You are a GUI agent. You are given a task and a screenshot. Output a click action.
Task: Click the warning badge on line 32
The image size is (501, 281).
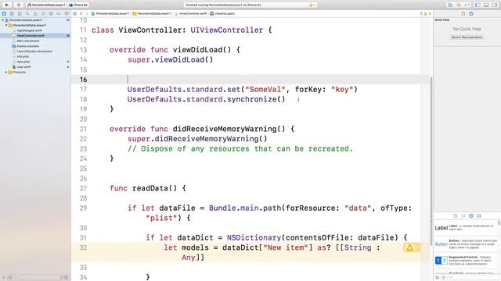pos(410,247)
